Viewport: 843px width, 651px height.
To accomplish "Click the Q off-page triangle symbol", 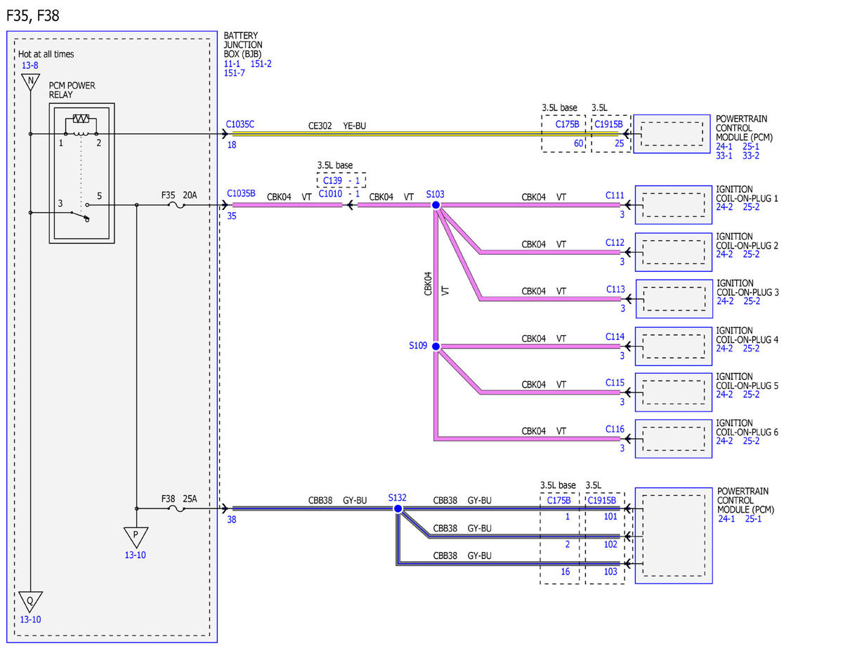I will click(x=30, y=601).
